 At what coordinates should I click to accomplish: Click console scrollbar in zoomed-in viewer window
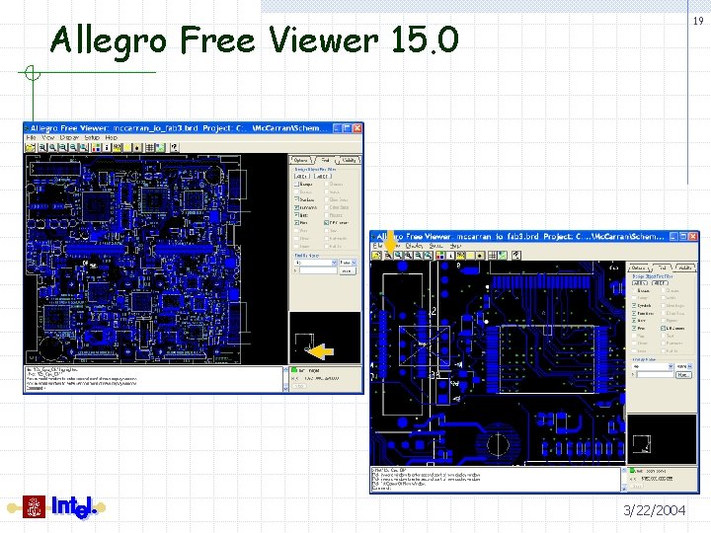pos(623,480)
